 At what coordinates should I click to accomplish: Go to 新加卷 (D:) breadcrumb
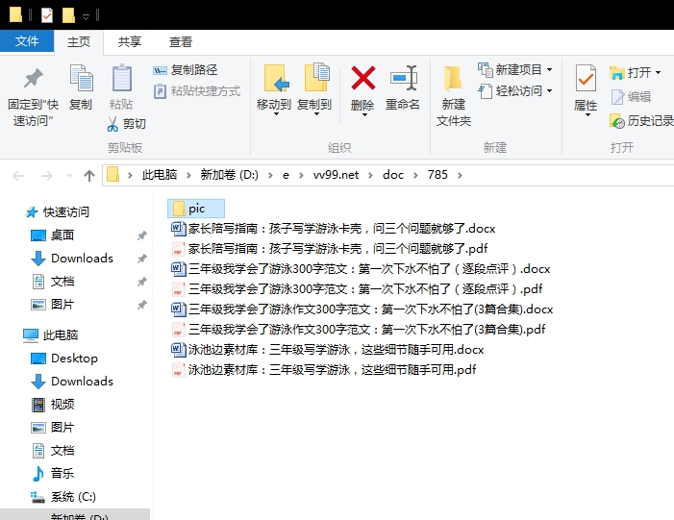coord(229,175)
